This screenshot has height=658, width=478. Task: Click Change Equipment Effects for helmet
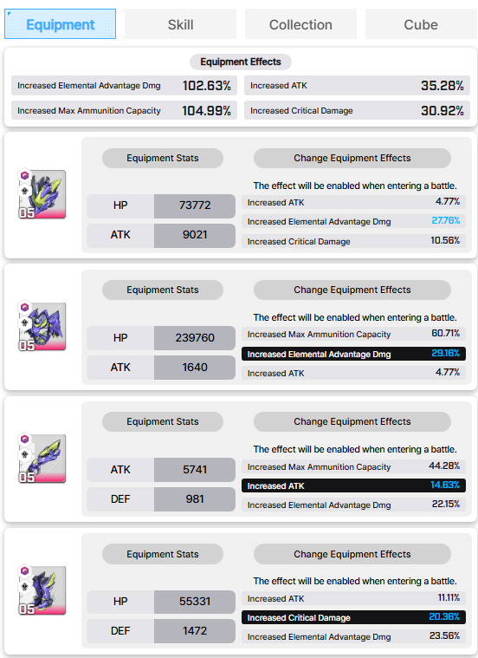352,158
